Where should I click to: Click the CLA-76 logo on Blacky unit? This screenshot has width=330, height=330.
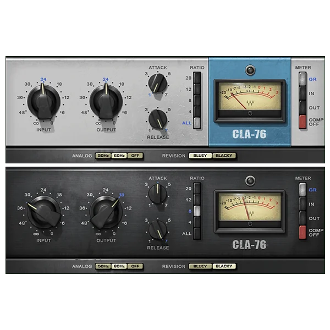point(249,245)
